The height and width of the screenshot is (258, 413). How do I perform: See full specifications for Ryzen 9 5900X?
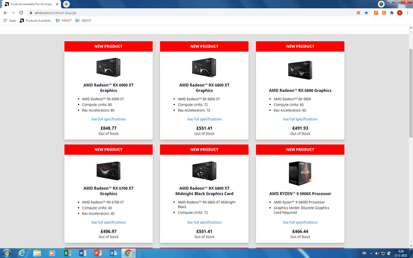coord(300,222)
